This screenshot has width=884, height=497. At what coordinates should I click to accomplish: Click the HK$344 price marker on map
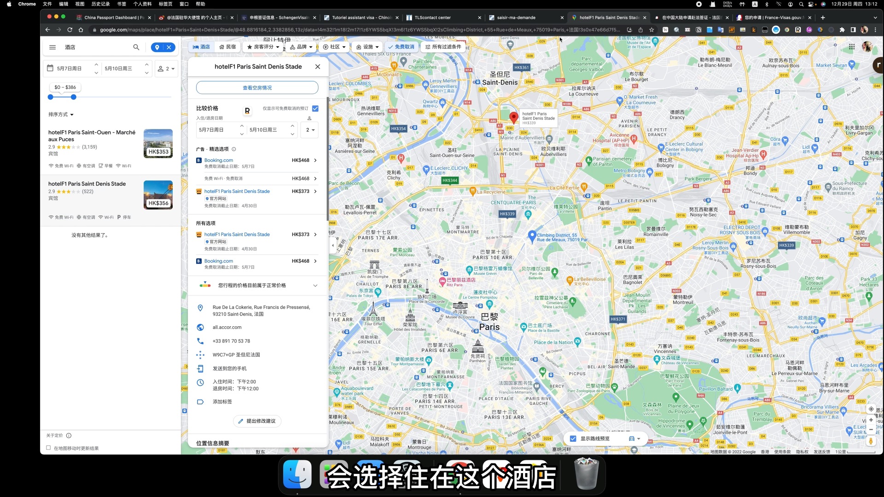[x=450, y=180]
